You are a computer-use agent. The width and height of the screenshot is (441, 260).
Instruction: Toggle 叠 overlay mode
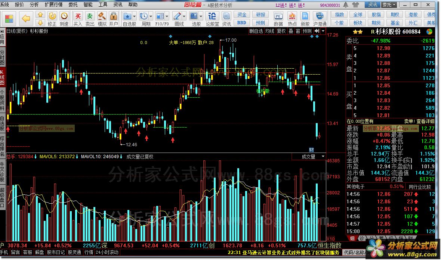coord(291,31)
